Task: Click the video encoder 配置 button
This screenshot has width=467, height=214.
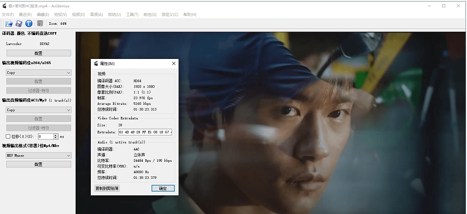Action: pyautogui.click(x=39, y=81)
